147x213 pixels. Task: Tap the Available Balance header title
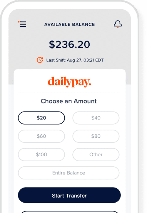coord(70,24)
